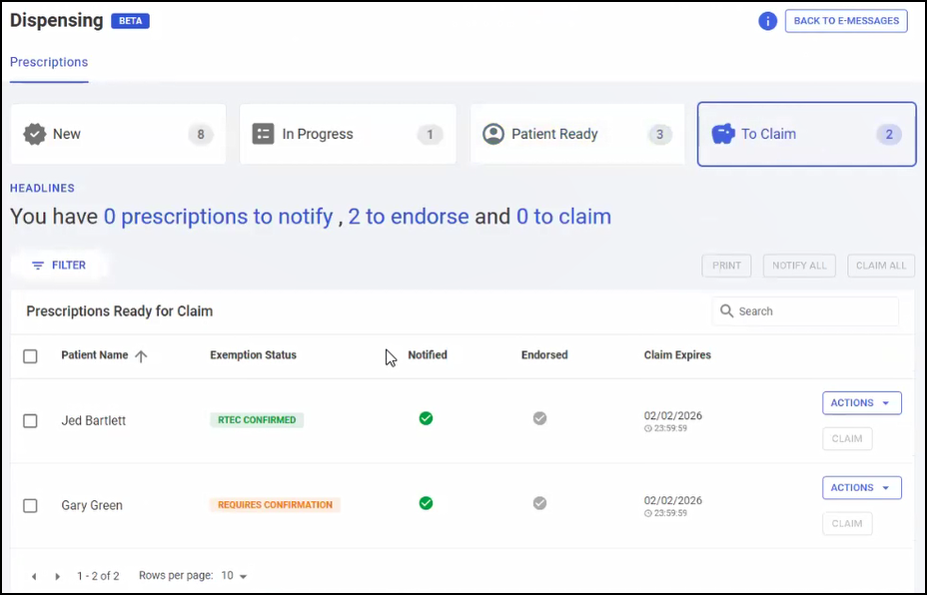
Task: Tick the select-all checkbox in header
Action: (x=30, y=356)
